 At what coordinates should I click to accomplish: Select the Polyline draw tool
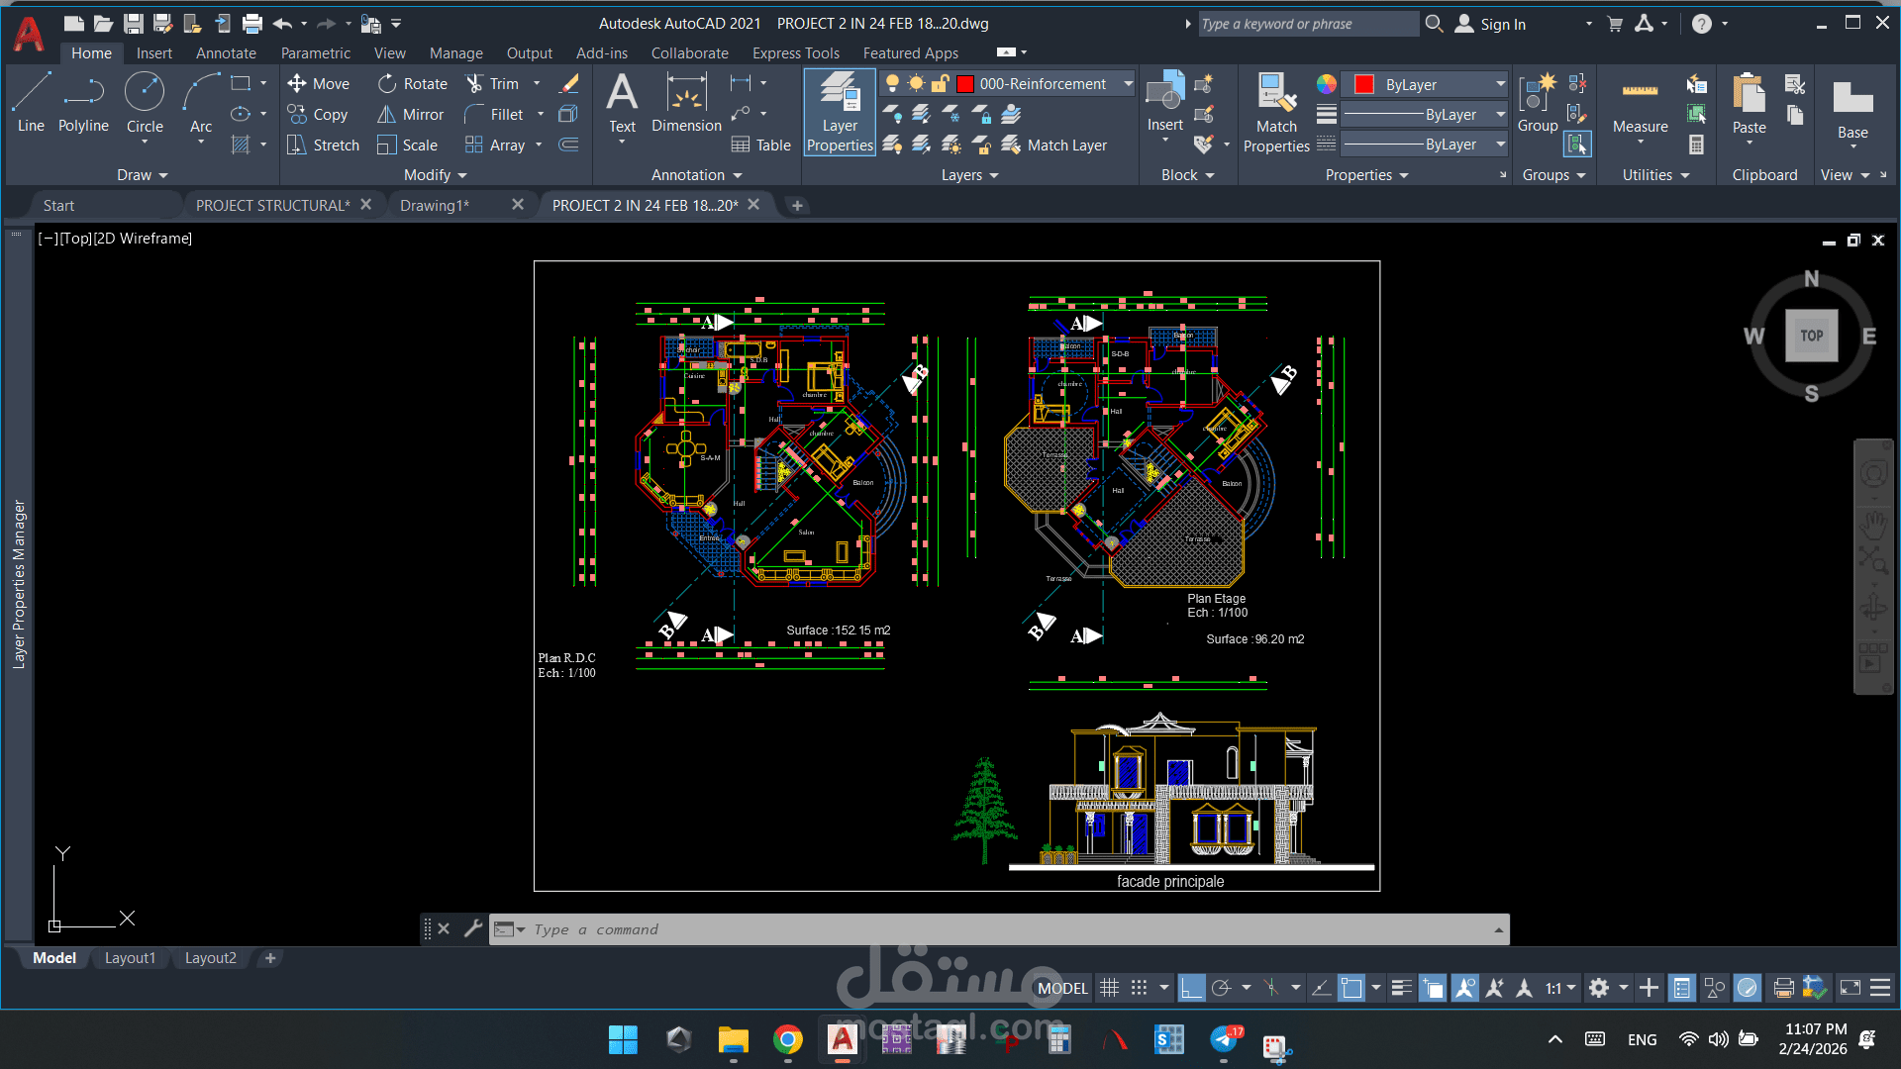[83, 103]
